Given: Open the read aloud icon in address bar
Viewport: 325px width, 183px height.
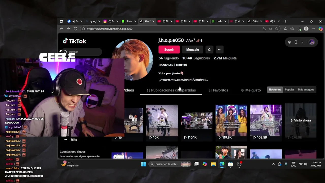Looking at the screenshot, I should click(270, 29).
